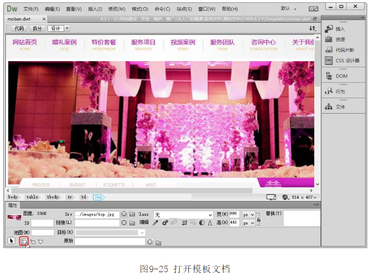This screenshot has width=371, height=275.
Task: Select the polygon hotspot tool
Action: click(x=40, y=241)
